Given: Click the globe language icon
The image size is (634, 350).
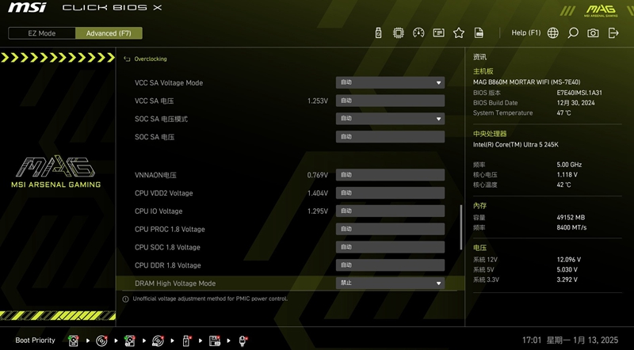Looking at the screenshot, I should tap(552, 33).
